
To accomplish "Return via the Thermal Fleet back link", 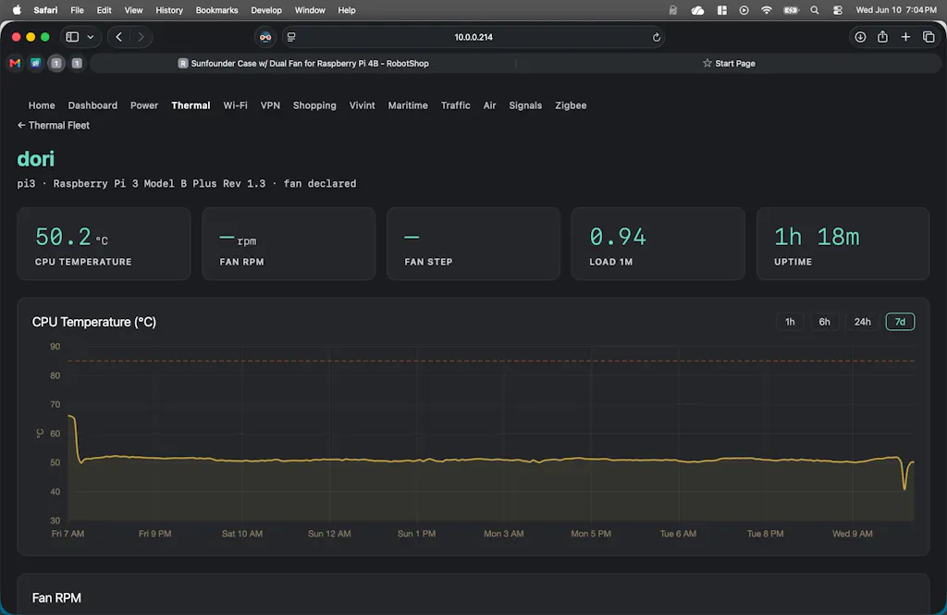I will click(53, 125).
